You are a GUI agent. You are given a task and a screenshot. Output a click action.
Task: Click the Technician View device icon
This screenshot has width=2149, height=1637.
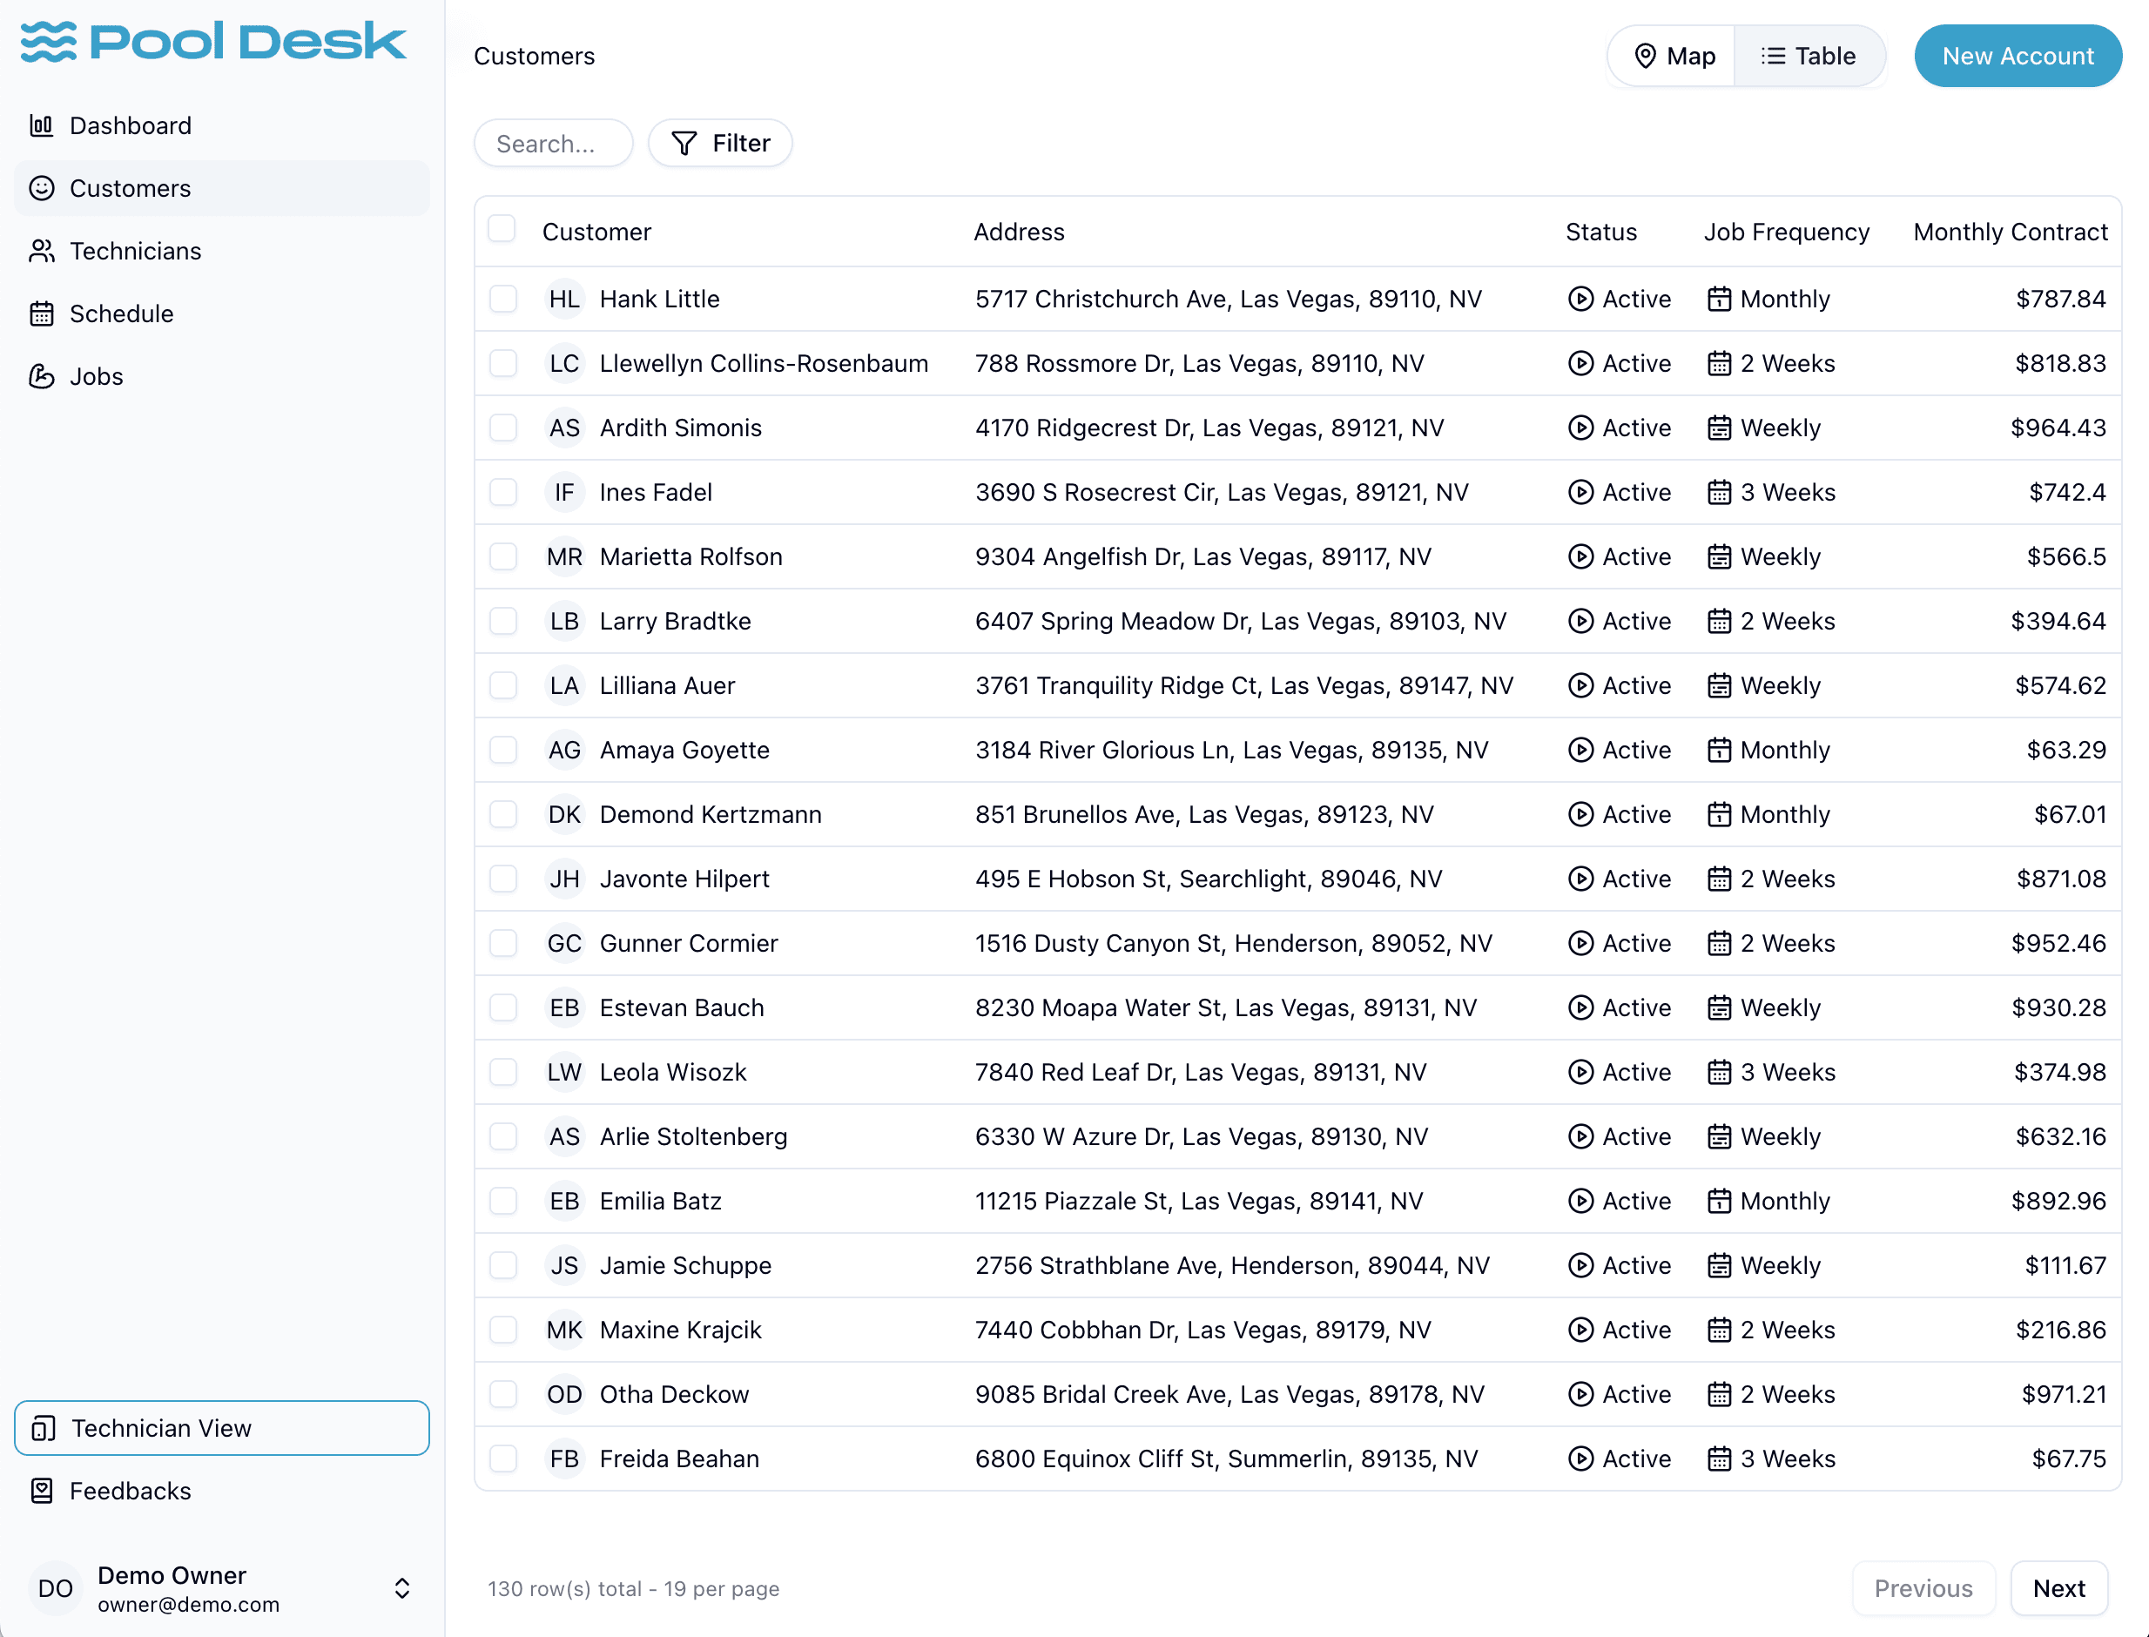[43, 1429]
